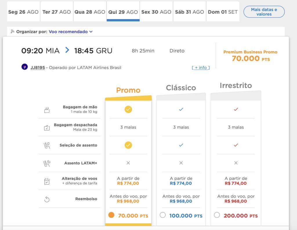Choose the Dom 01 SET date tab
This screenshot has width=297, height=230.
coord(223,11)
